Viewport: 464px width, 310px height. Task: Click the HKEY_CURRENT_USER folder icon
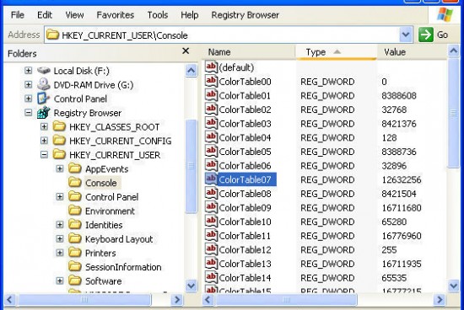pyautogui.click(x=59, y=154)
